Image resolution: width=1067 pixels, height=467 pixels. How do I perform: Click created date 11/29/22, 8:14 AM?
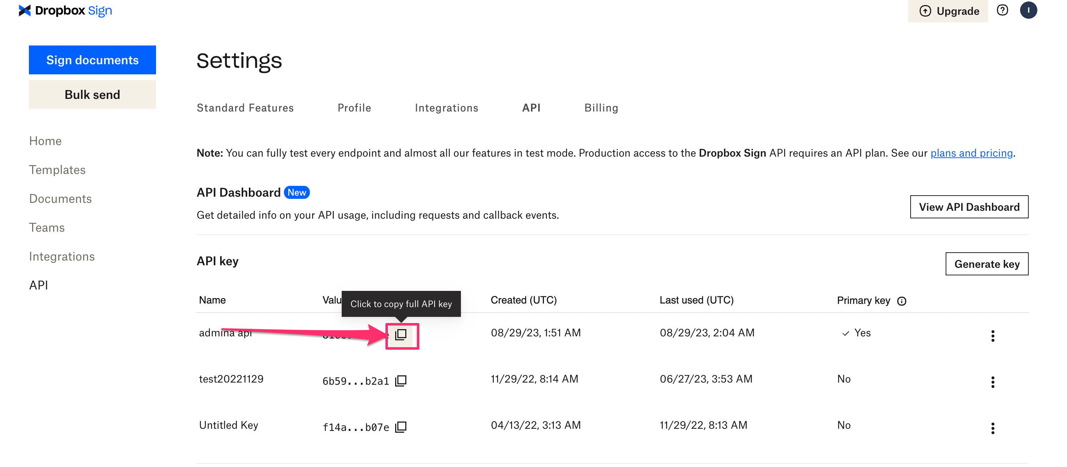pyautogui.click(x=534, y=379)
